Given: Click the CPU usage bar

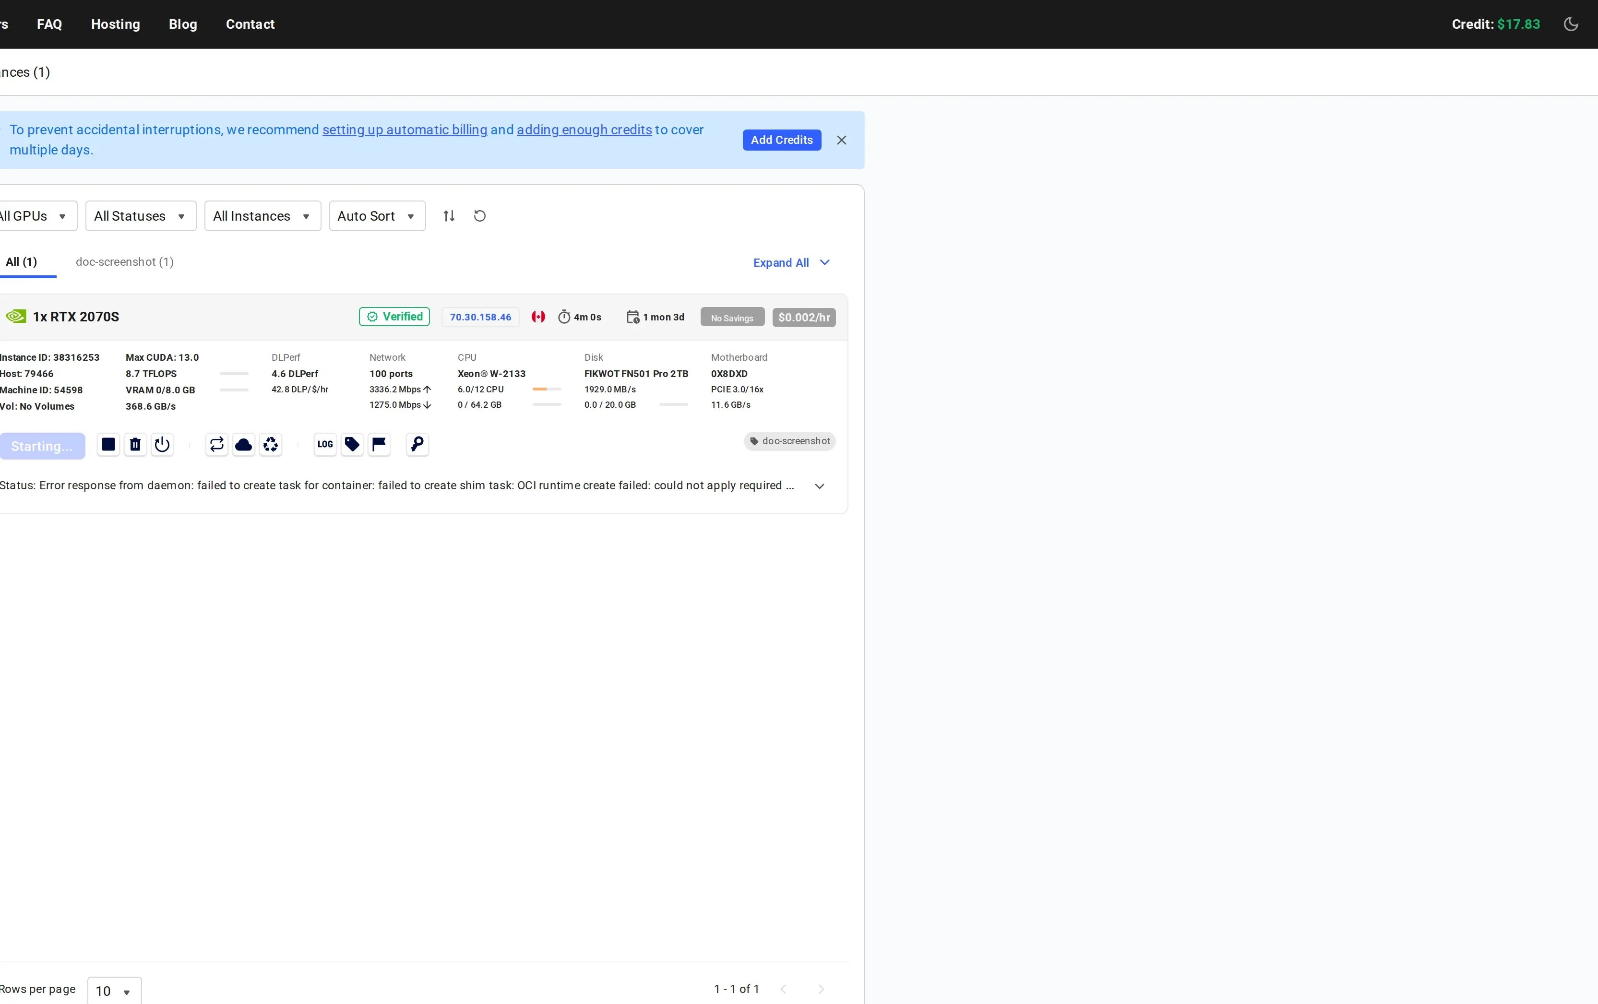Looking at the screenshot, I should [x=547, y=389].
